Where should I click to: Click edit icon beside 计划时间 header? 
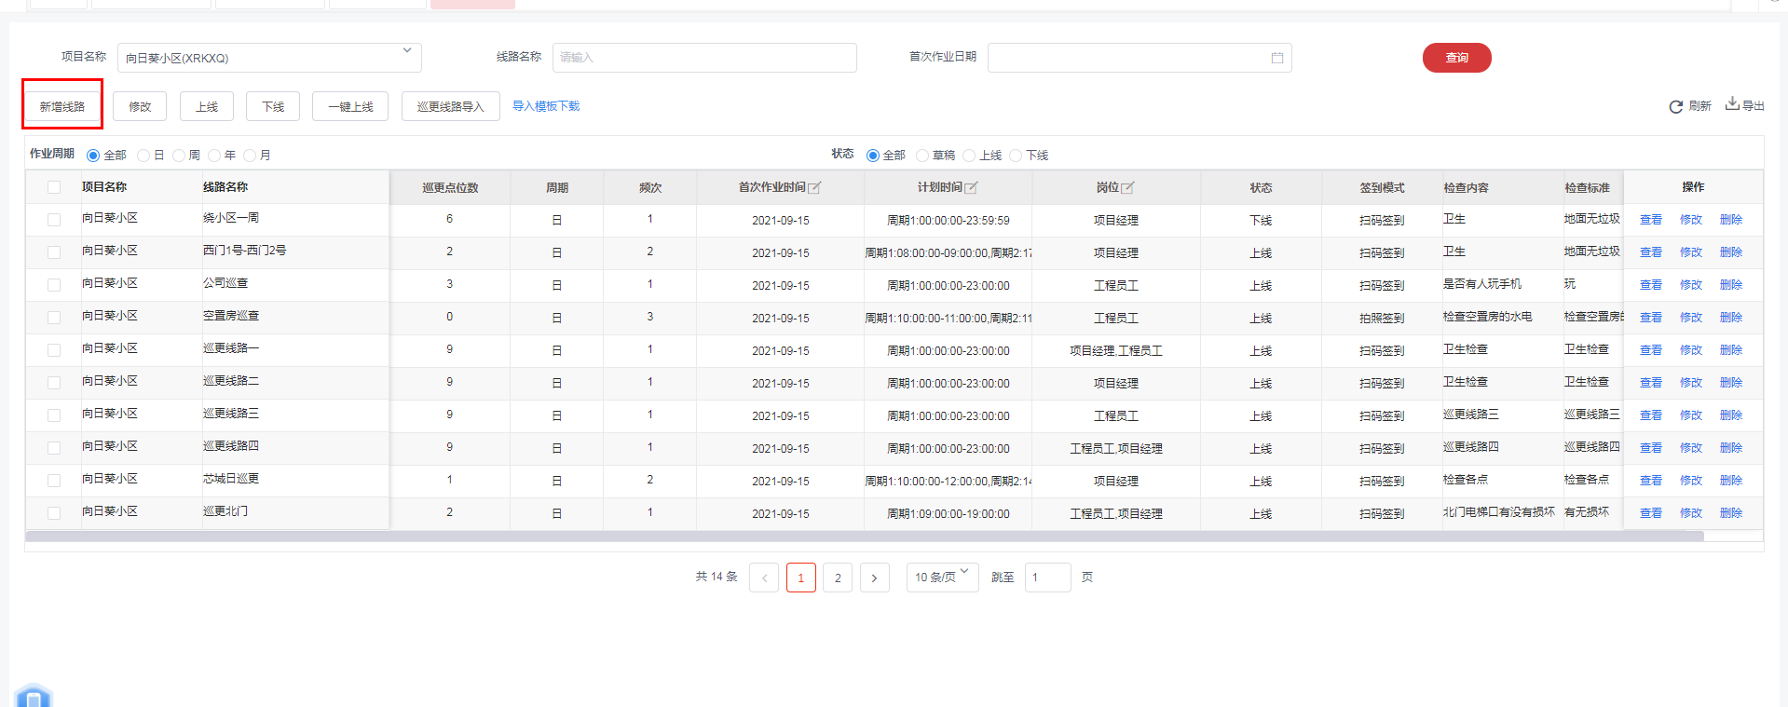[971, 188]
